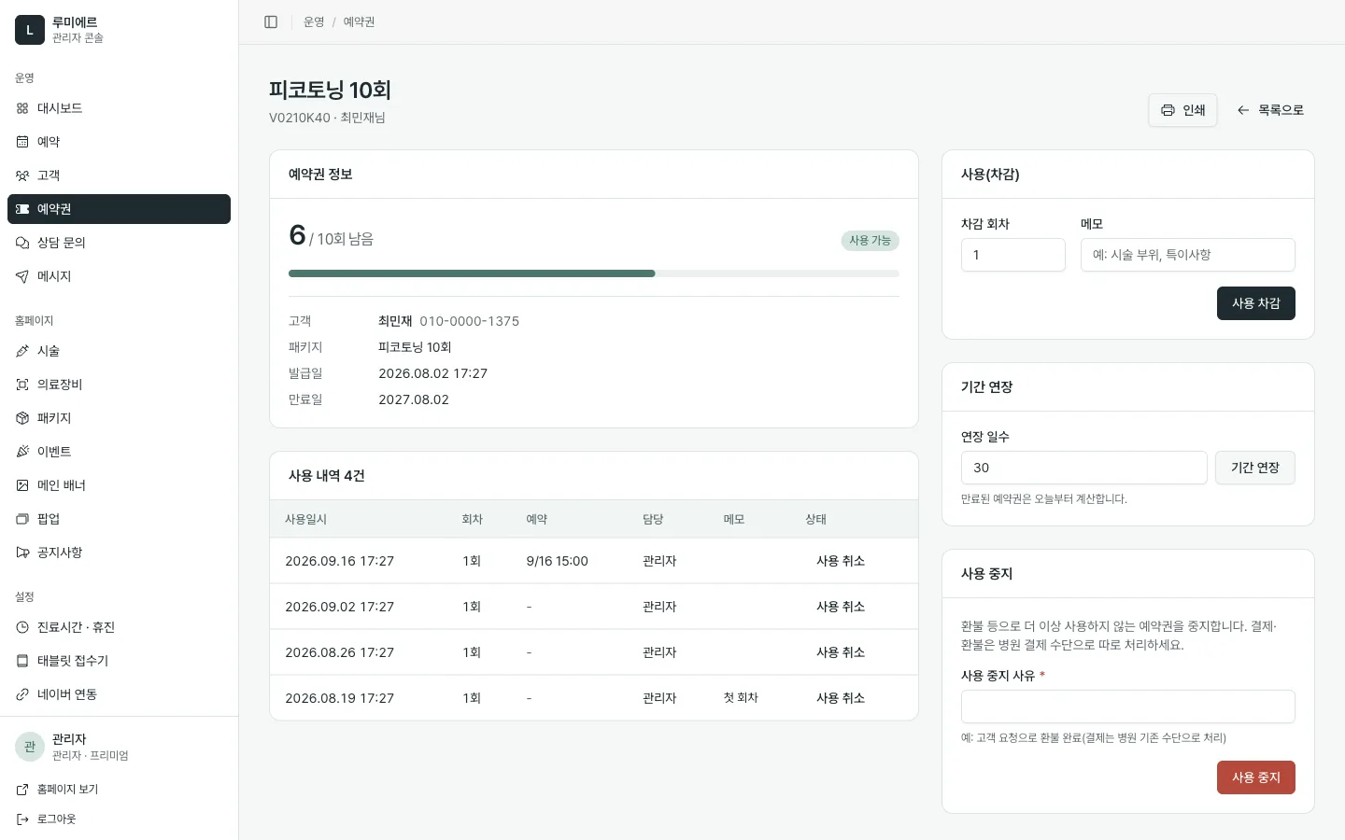
Task: Click 사용 취소 for 2026.08.26 row
Action: 841,652
